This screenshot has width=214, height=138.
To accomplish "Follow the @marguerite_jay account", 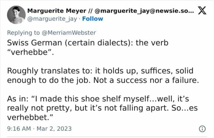I will 93,19.
